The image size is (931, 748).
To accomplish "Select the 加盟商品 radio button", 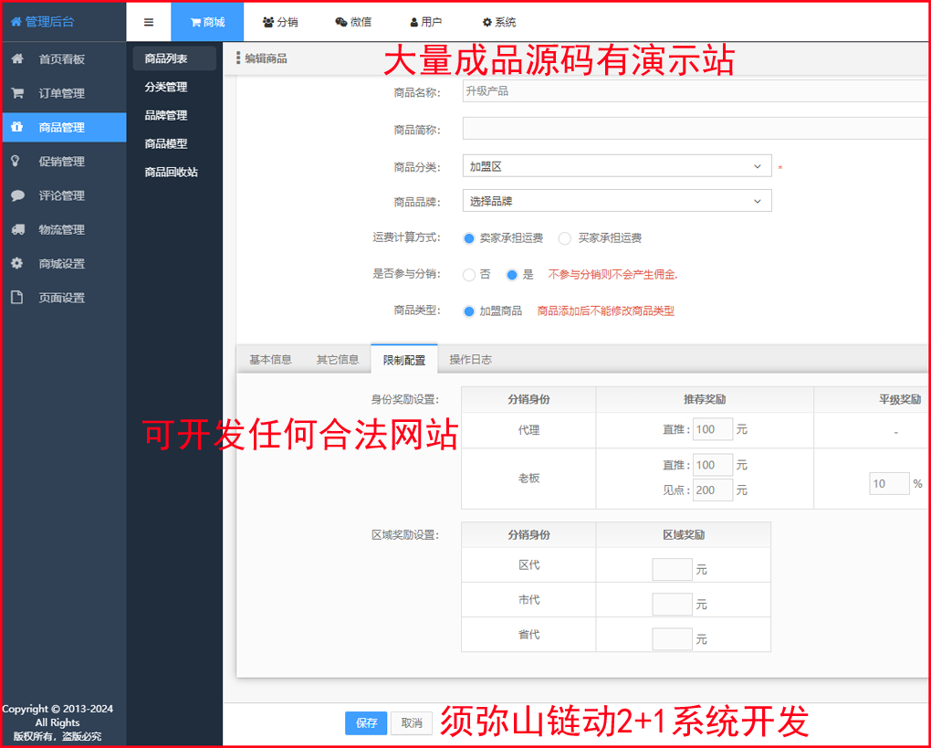I will point(468,311).
